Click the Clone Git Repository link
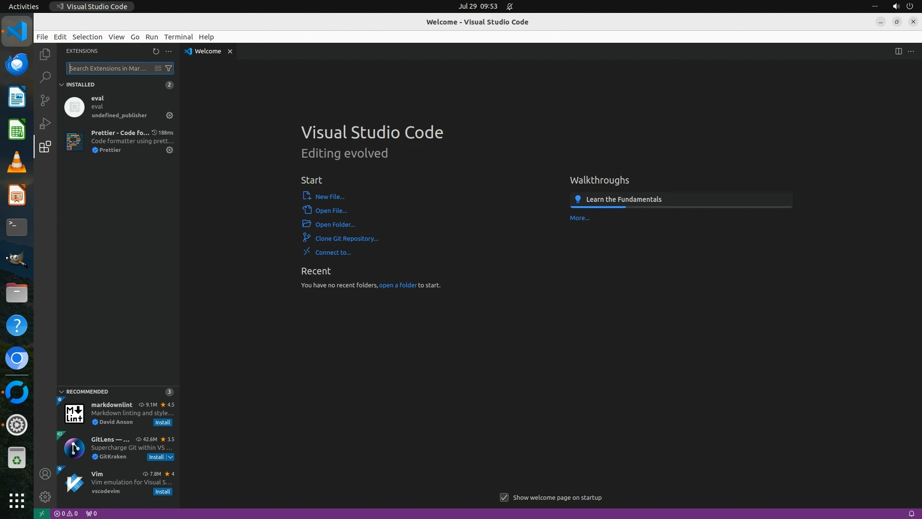 point(346,238)
